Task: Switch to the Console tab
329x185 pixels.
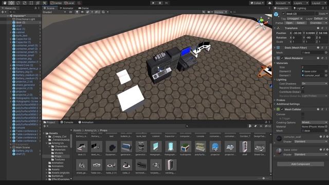Action: [67, 122]
